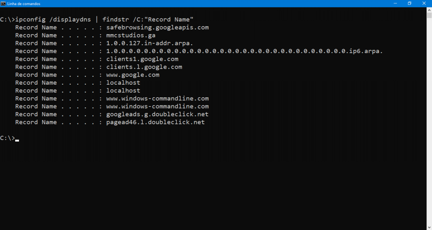Open the command prompt system menu icon
Image resolution: width=432 pixels, height=230 pixels.
click(x=3, y=3)
